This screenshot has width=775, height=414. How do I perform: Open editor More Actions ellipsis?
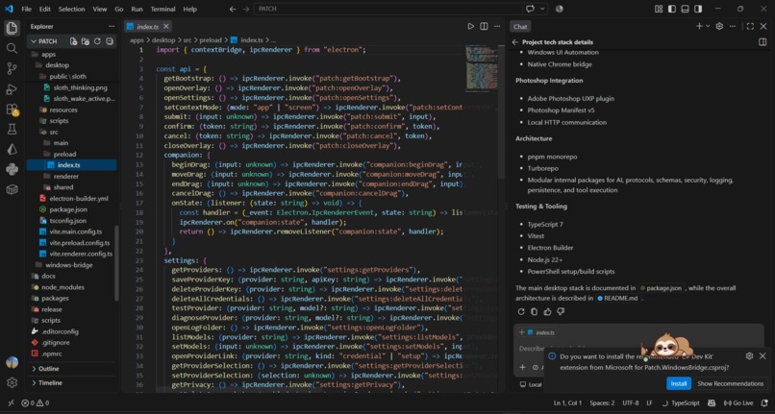point(497,26)
